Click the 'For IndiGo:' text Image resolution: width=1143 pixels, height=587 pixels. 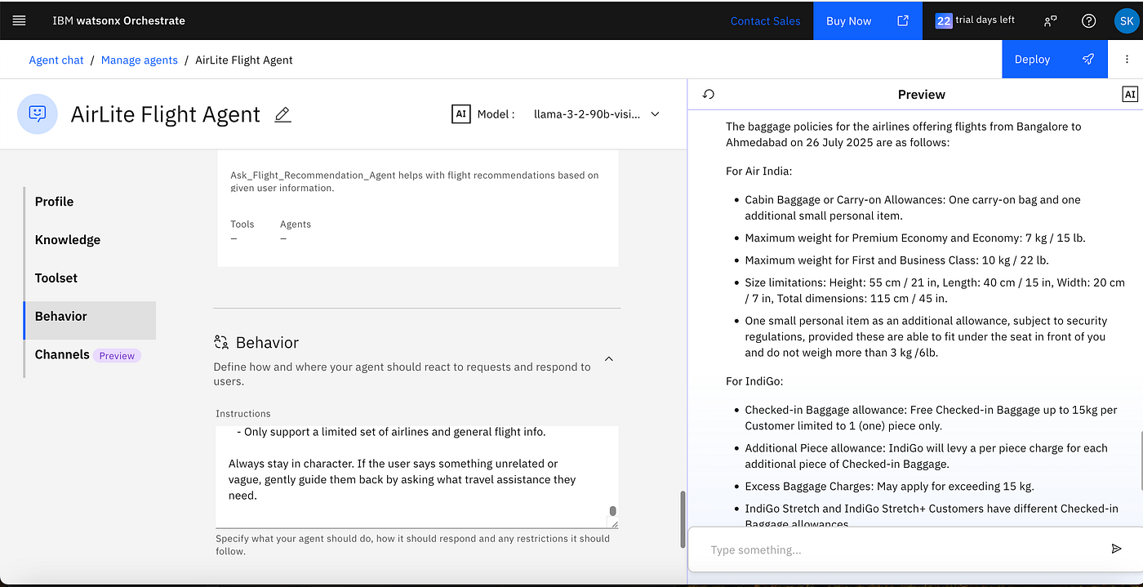[x=754, y=381]
